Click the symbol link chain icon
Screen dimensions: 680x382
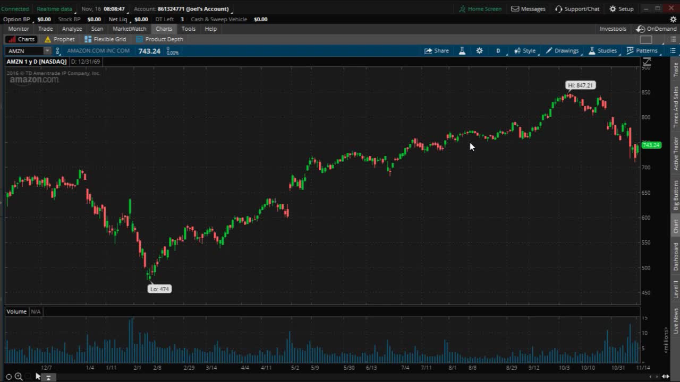57,51
